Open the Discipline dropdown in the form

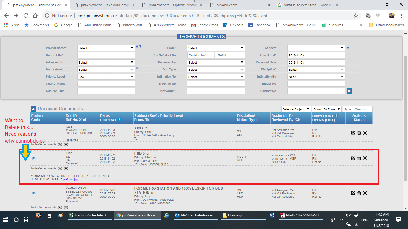tap(316, 69)
